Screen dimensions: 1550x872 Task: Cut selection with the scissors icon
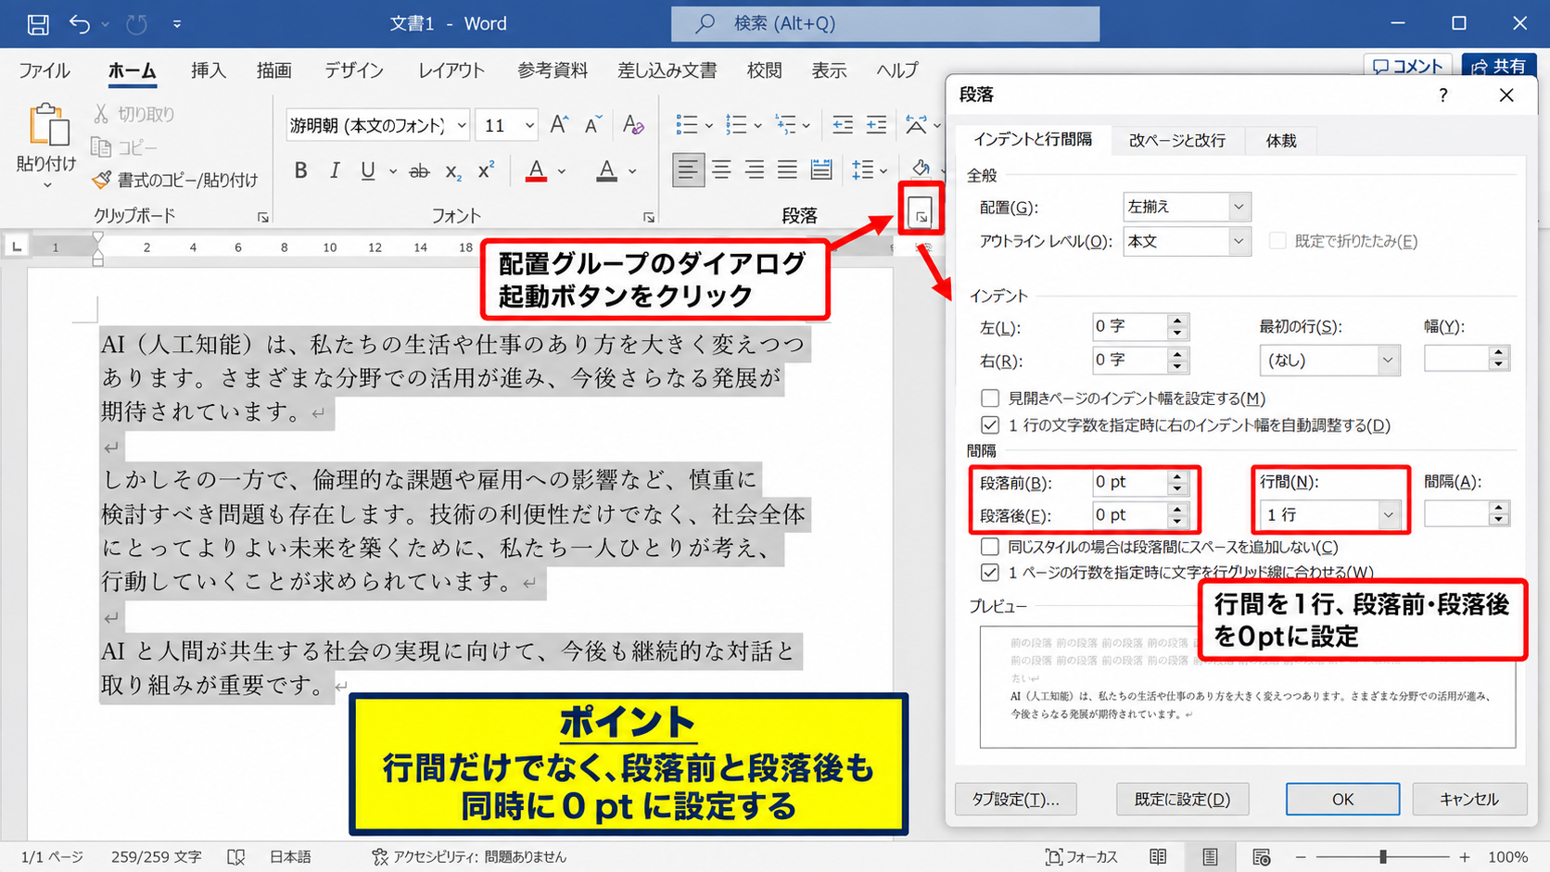click(101, 114)
